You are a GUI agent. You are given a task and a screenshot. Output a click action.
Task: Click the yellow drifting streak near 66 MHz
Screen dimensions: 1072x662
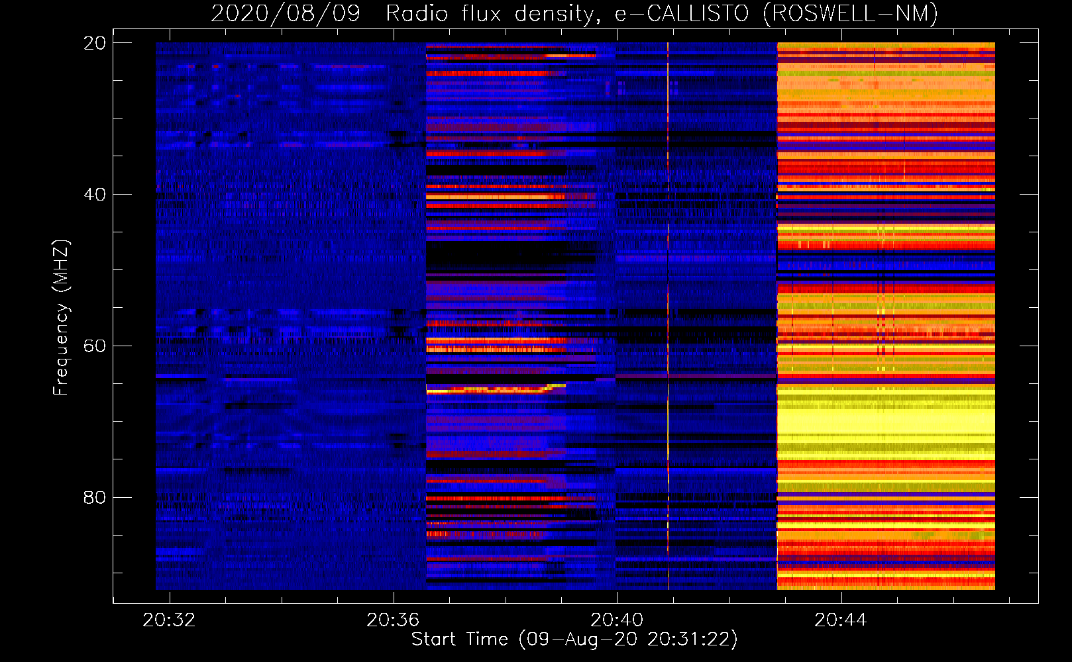click(496, 389)
